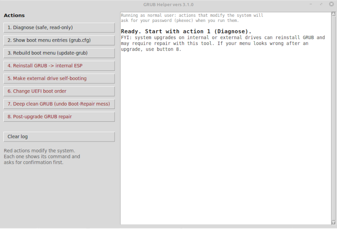Reinstall GRUB to internal ESP
The image size is (337, 229).
coord(59,66)
